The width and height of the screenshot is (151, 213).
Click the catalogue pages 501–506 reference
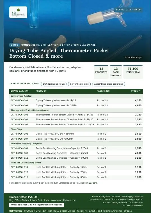[x=92, y=183]
